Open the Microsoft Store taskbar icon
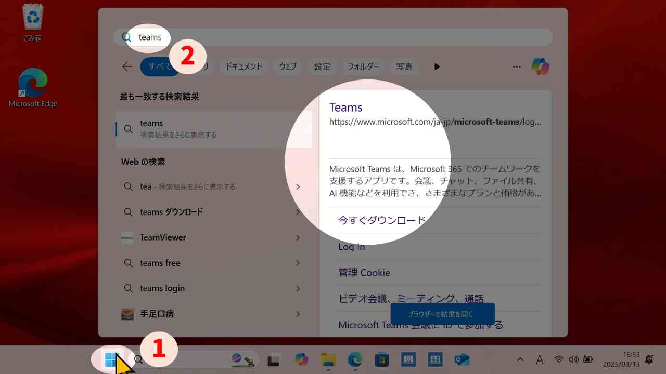666x374 pixels. [x=381, y=359]
